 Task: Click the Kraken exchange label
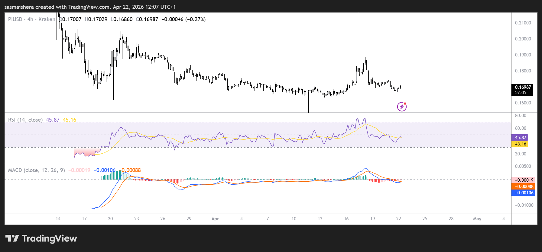pyautogui.click(x=47, y=19)
